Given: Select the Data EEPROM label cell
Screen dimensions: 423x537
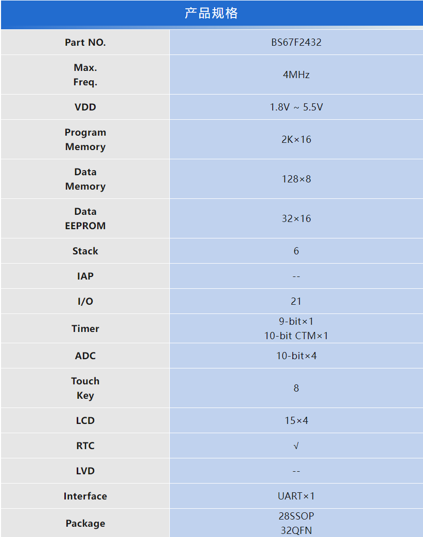Looking at the screenshot, I should tap(85, 218).
